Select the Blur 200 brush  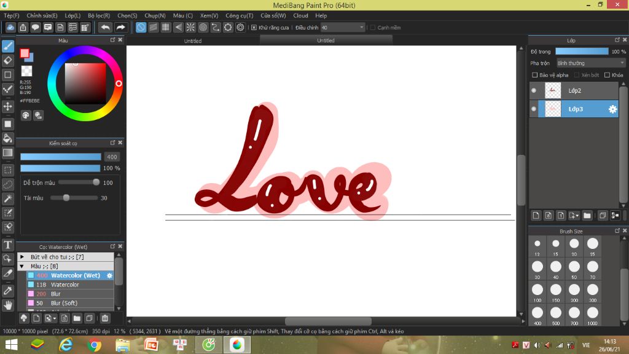pos(70,294)
